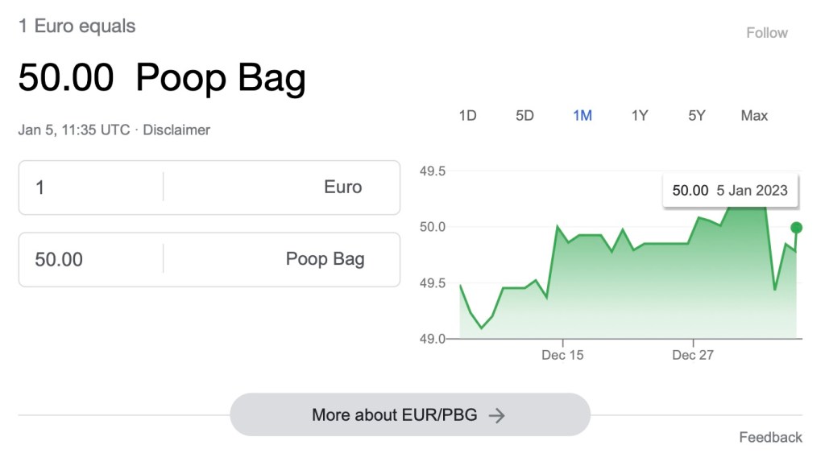Select the 5D time range tab
The width and height of the screenshot is (825, 474).
[x=524, y=115]
